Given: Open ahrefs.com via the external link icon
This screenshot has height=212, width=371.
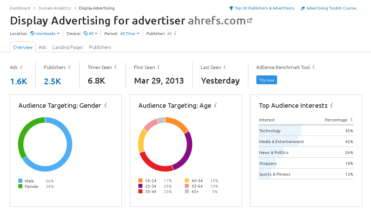Looking at the screenshot, I should coord(249,20).
